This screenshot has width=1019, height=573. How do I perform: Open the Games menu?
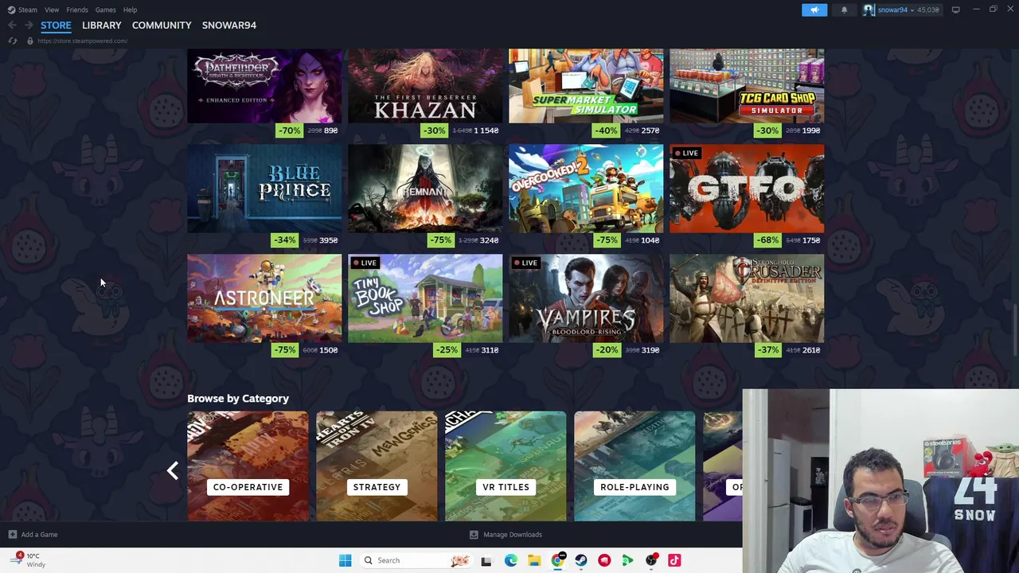(106, 10)
